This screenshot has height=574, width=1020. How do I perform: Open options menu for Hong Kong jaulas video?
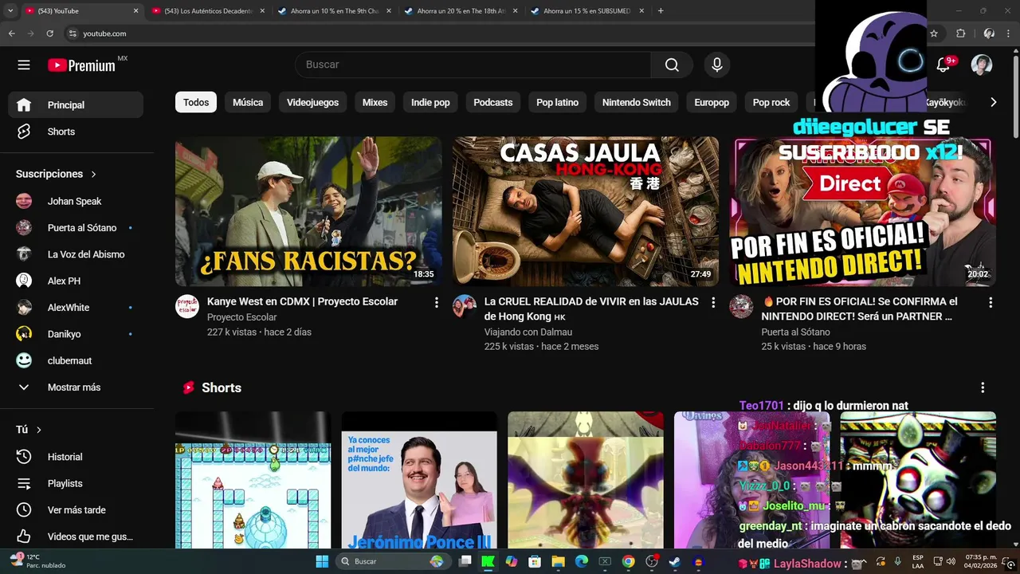point(713,303)
